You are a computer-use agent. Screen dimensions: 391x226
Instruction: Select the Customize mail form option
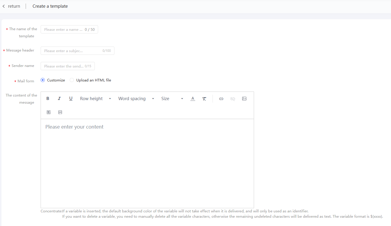click(x=53, y=80)
